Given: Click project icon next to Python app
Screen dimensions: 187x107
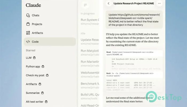Looking at the screenshot, I should (43, 66).
